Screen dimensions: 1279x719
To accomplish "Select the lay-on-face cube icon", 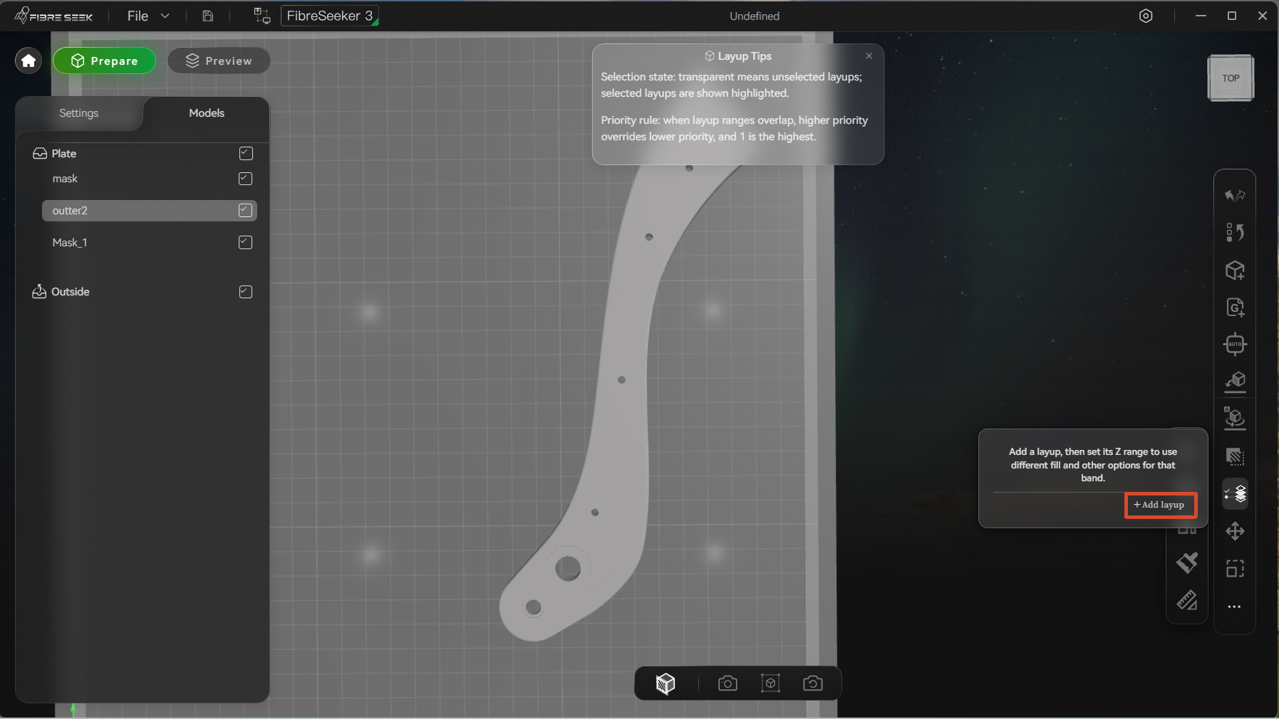I will tap(1235, 382).
